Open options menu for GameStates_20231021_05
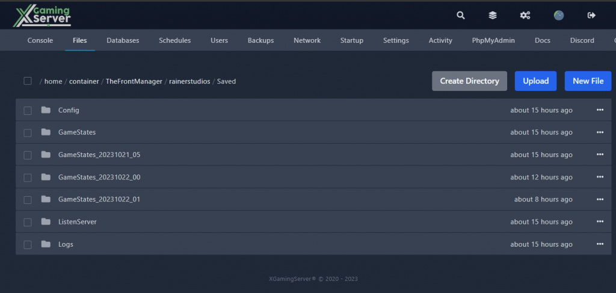 600,155
